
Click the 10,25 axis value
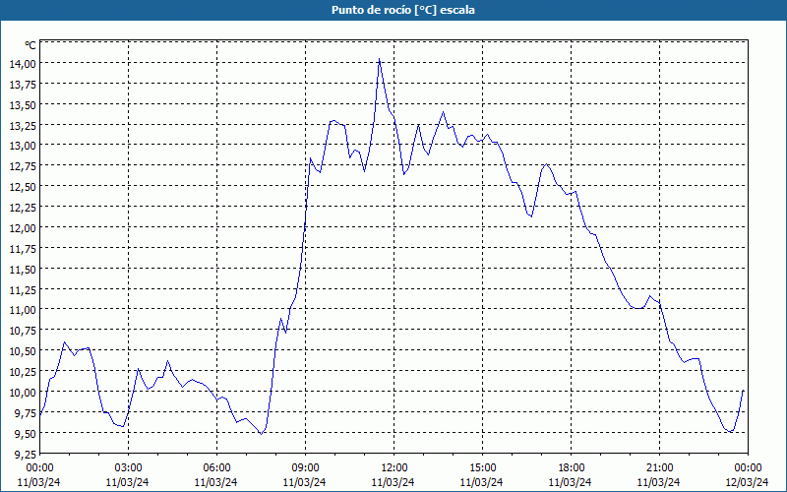[x=23, y=372]
